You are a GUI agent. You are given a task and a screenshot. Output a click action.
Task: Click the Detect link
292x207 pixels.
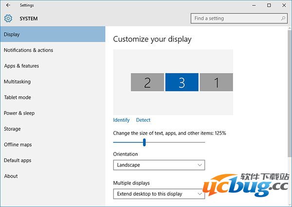tap(143, 120)
